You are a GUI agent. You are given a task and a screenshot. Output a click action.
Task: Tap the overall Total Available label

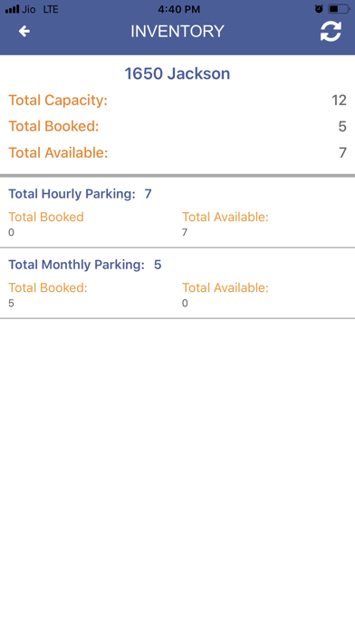[58, 153]
